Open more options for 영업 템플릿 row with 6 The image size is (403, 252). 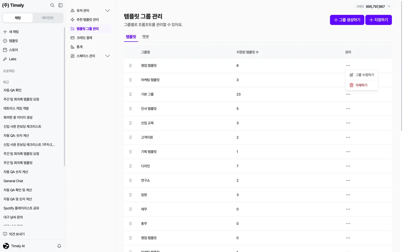[x=348, y=66]
